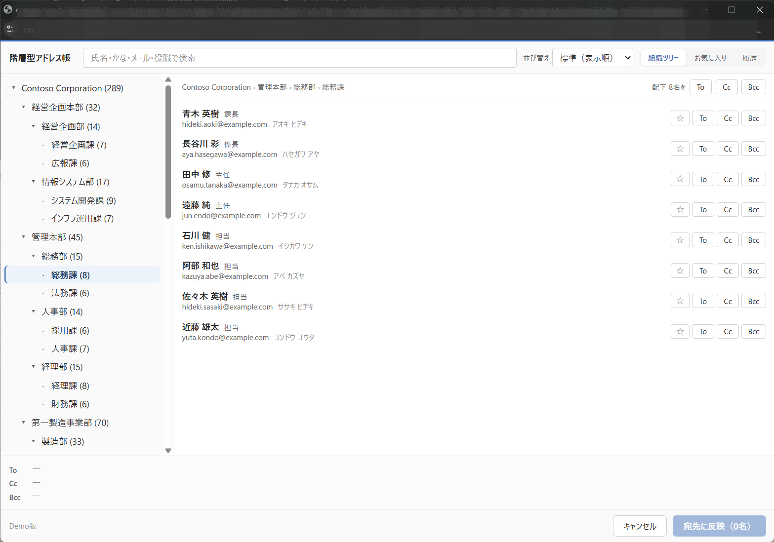The height and width of the screenshot is (542, 774).
Task: Star 石川 健 as a favorite
Action: (680, 240)
